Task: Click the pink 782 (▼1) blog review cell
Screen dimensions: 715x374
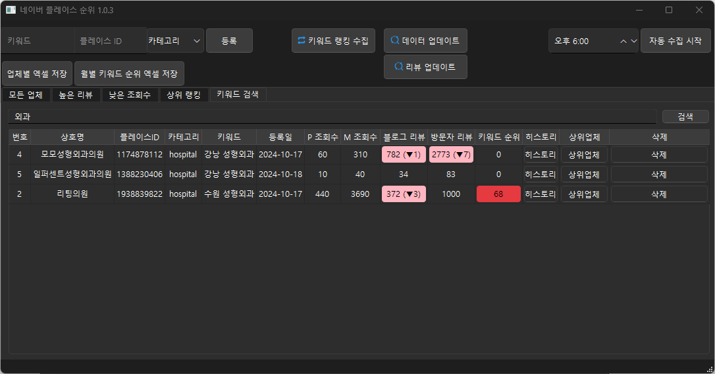Action: [x=404, y=155]
